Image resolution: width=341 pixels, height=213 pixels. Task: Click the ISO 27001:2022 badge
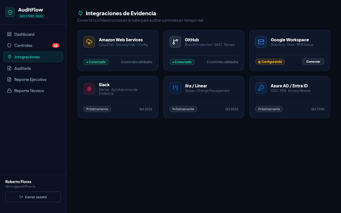point(31,16)
